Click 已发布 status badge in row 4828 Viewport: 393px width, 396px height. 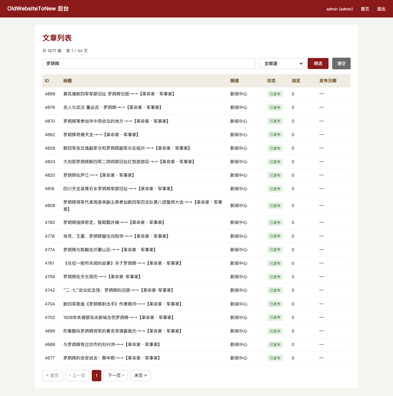click(275, 148)
